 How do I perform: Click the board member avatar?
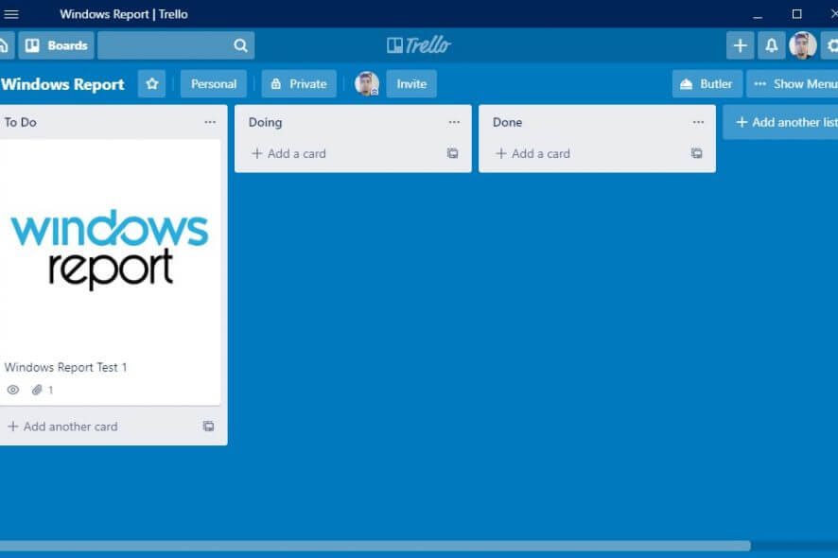tap(367, 84)
